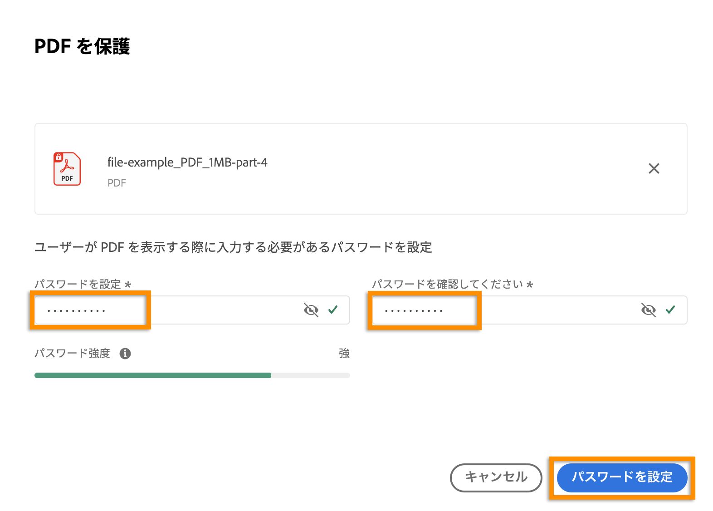Click the protected PDF file icon

tap(67, 169)
